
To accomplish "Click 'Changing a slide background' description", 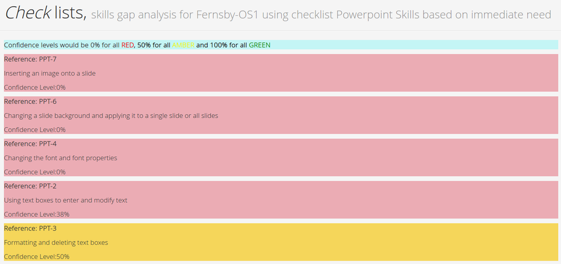I will click(x=111, y=115).
